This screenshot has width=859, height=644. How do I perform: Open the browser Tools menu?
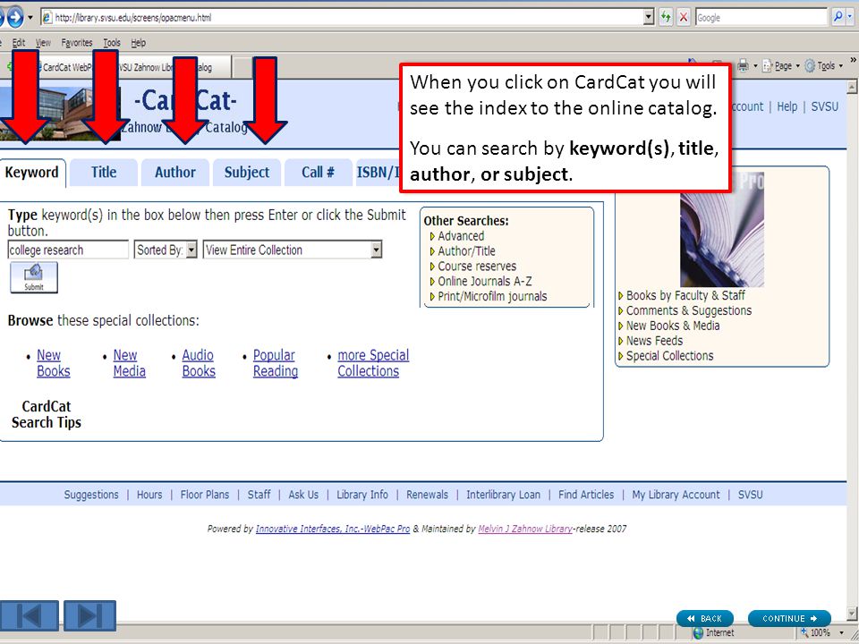(x=112, y=43)
